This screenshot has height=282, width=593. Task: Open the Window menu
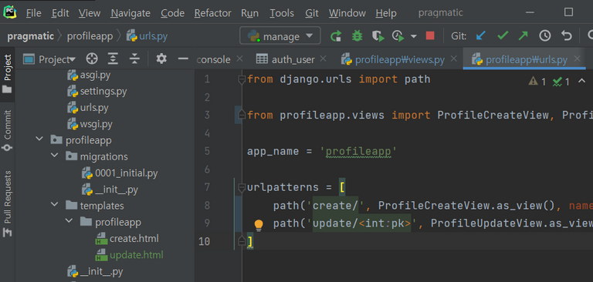click(x=347, y=13)
